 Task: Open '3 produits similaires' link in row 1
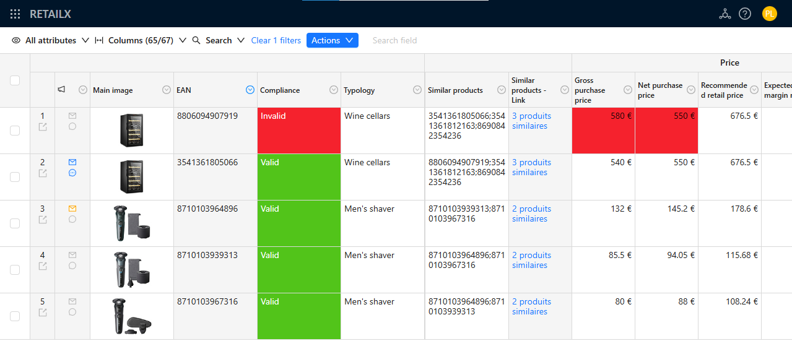(x=531, y=121)
